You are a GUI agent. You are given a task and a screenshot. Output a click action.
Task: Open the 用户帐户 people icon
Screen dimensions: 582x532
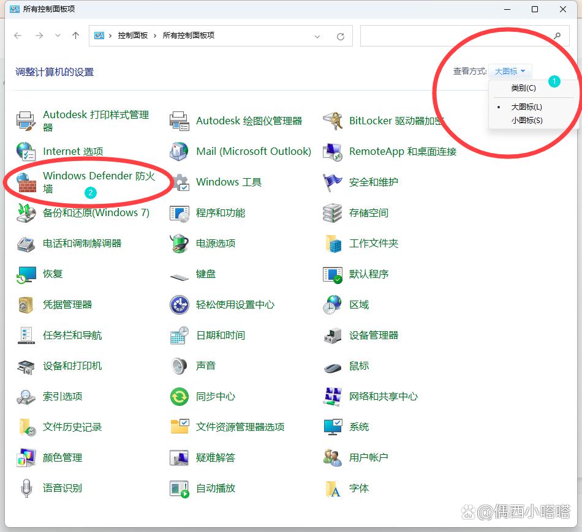333,458
